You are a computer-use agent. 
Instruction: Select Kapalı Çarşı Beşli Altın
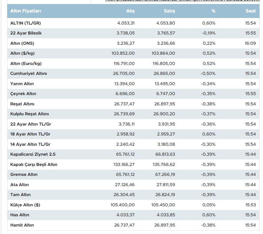click(x=34, y=164)
